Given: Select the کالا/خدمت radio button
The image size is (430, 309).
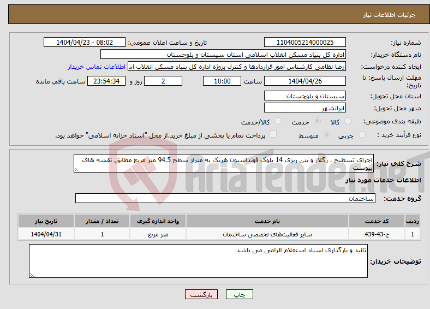Looking at the screenshot, I should [278, 121].
